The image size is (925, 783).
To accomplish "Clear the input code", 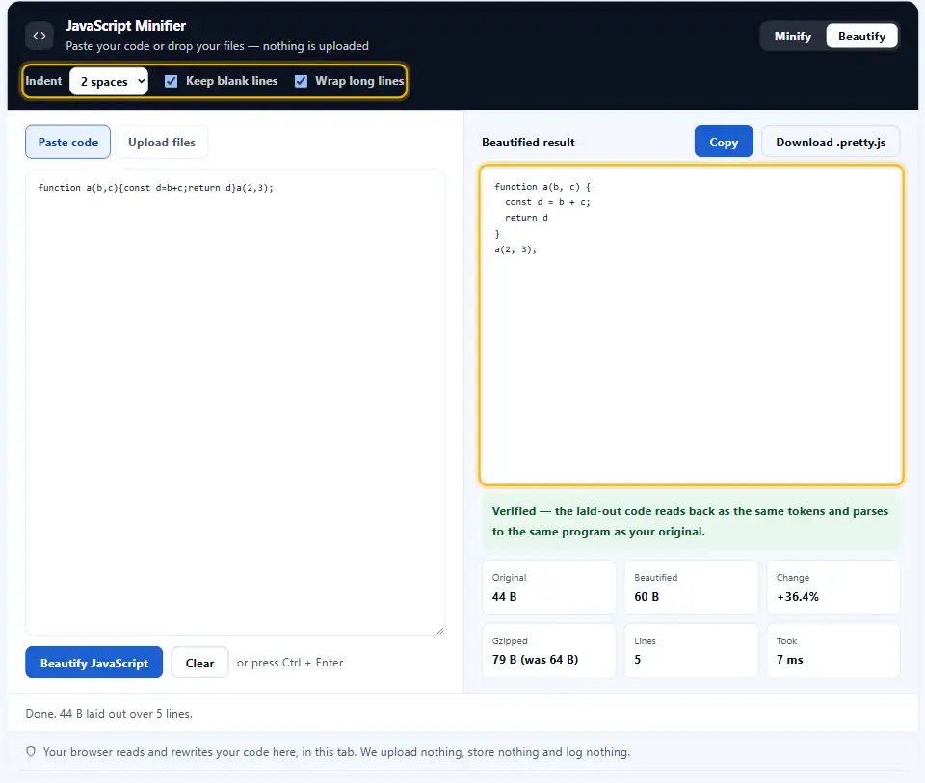I will pos(199,662).
